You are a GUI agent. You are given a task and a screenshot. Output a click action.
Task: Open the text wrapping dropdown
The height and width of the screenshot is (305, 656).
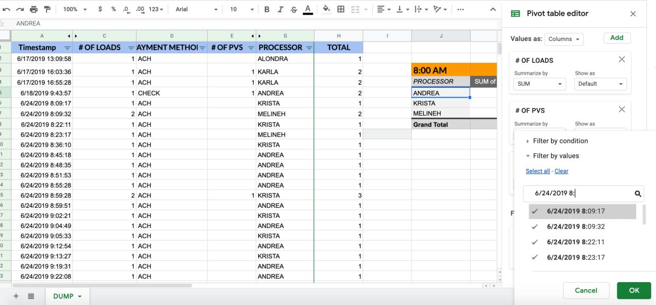tap(421, 9)
